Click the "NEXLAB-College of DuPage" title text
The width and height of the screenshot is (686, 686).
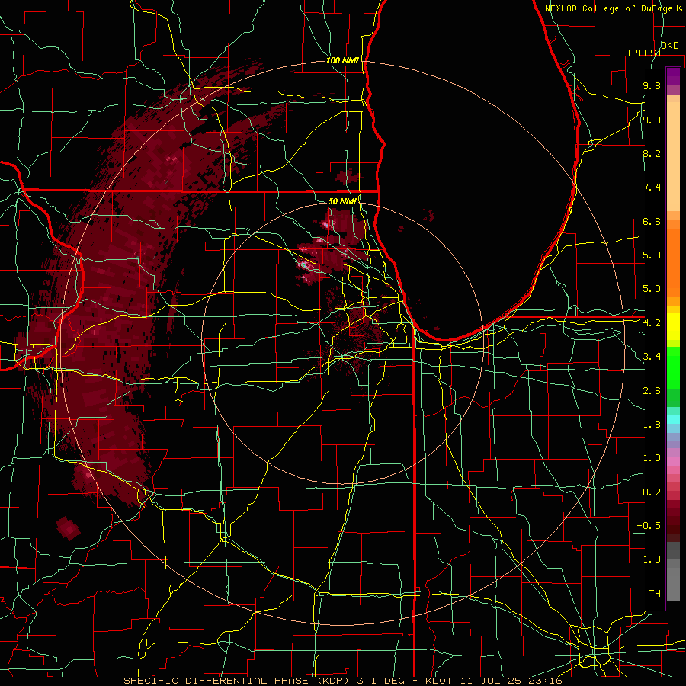click(608, 8)
